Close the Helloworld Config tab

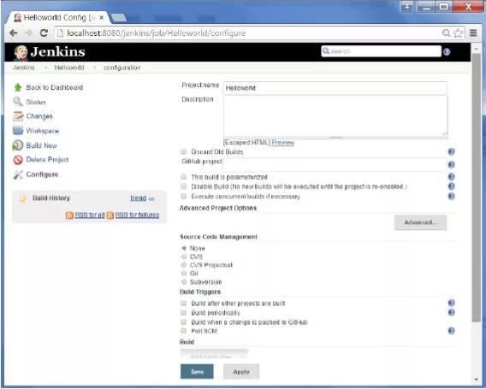coord(101,18)
